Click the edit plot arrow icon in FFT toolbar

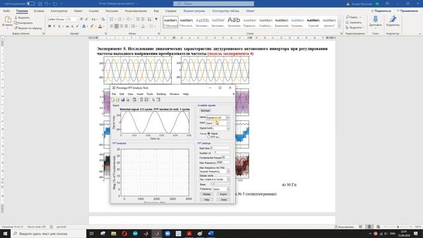(153, 100)
